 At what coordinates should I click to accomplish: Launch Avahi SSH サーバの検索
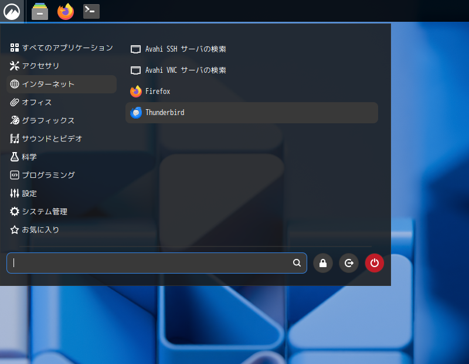pyautogui.click(x=252, y=49)
